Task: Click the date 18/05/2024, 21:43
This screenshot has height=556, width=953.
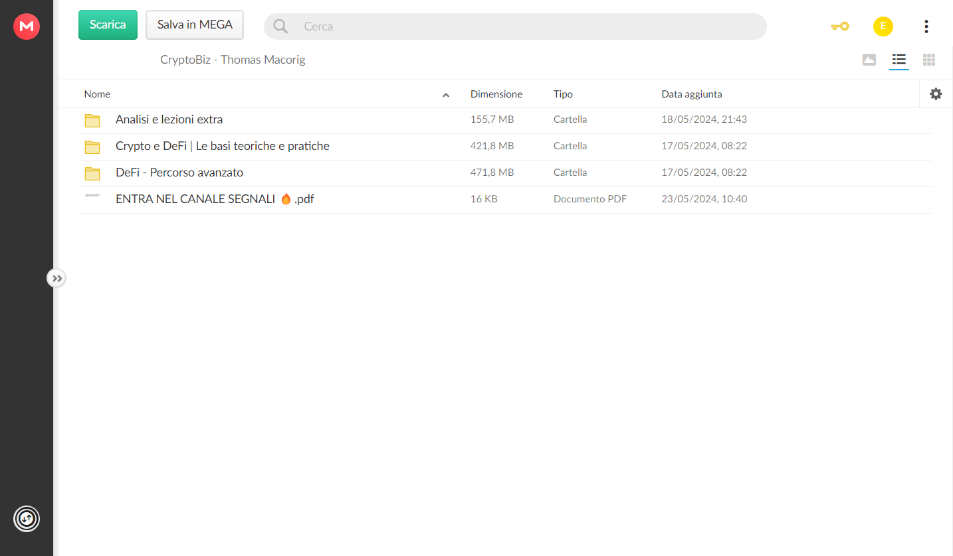Action: click(x=704, y=119)
